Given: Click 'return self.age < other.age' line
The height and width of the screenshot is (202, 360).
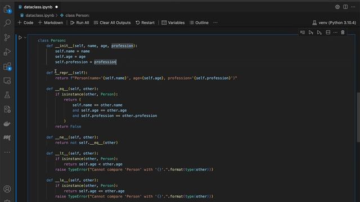Looking at the screenshot, I should point(93,164).
